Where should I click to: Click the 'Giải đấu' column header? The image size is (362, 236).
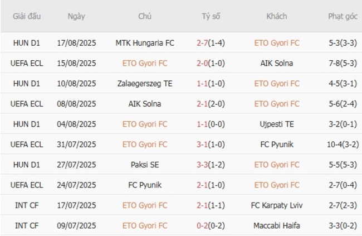(x=27, y=16)
